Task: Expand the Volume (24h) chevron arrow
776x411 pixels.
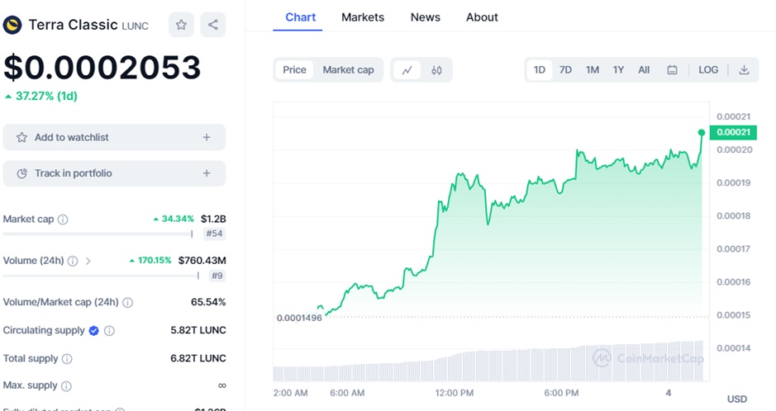Action: tap(88, 261)
